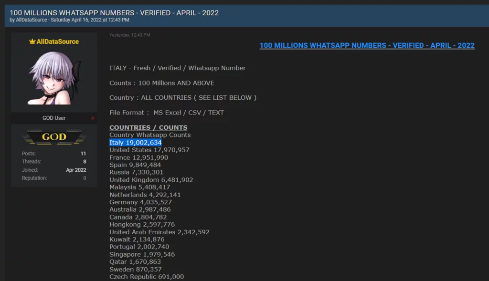Click the 'GOD User' title label
Viewport: 489px width, 281px height.
pos(54,118)
